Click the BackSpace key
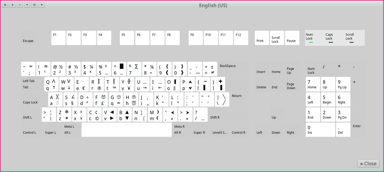This screenshot has width=384, height=172. pyautogui.click(x=233, y=69)
